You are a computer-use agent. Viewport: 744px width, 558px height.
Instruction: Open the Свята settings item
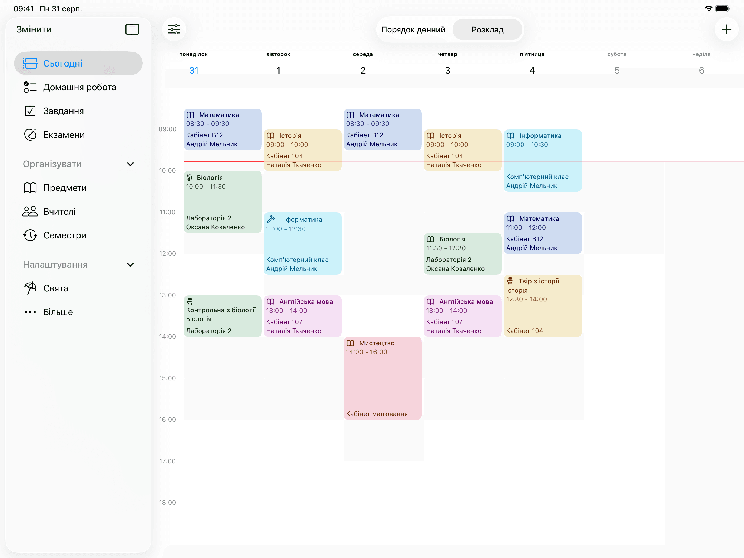tap(78, 288)
